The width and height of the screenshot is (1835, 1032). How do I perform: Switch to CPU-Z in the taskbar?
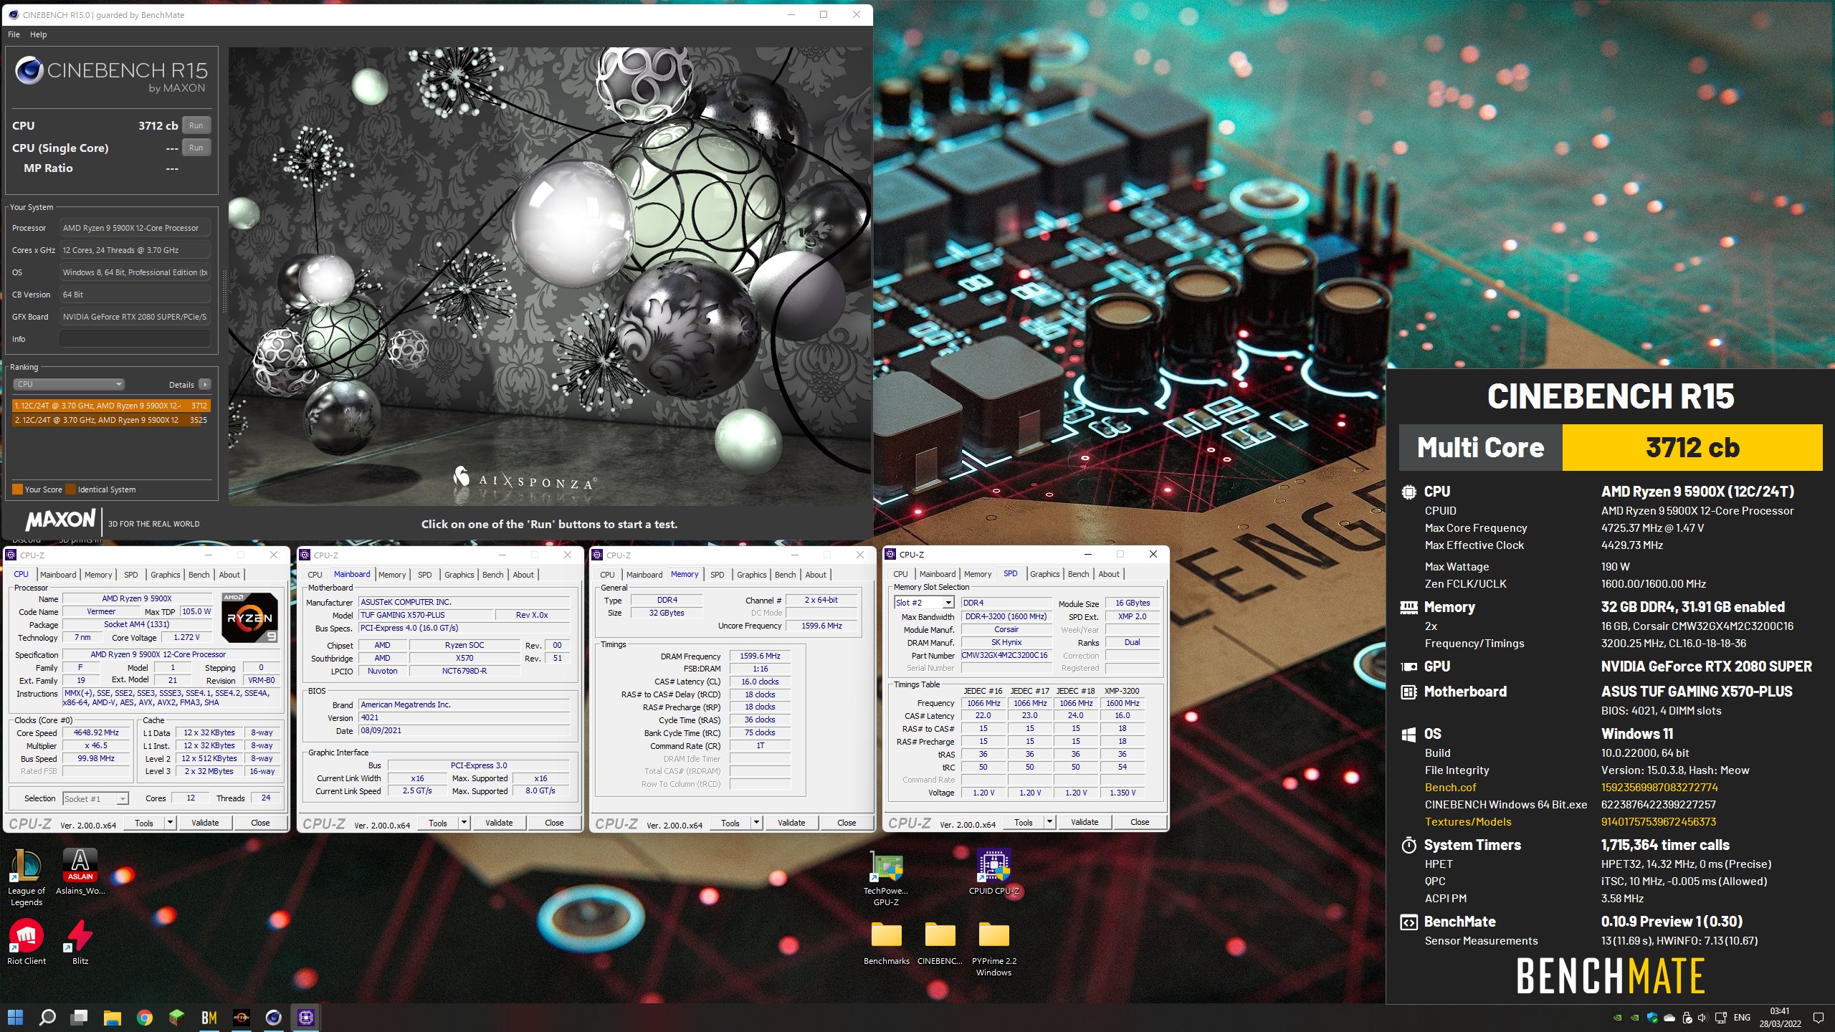(x=306, y=1017)
